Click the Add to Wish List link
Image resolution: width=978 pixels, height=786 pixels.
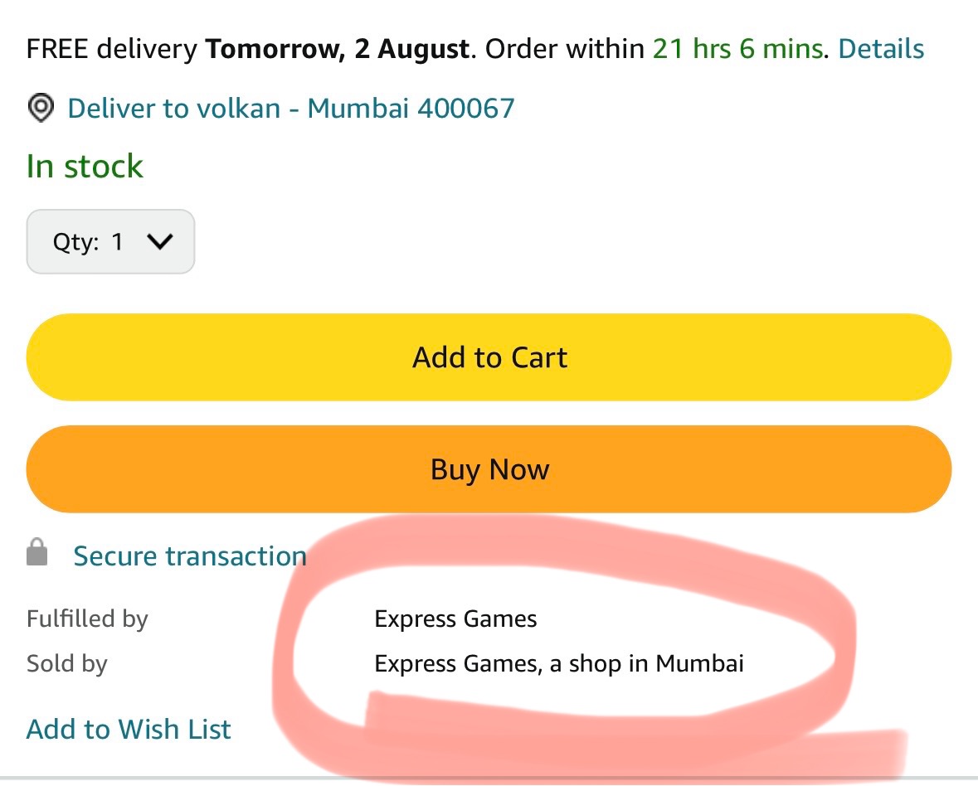click(x=129, y=729)
